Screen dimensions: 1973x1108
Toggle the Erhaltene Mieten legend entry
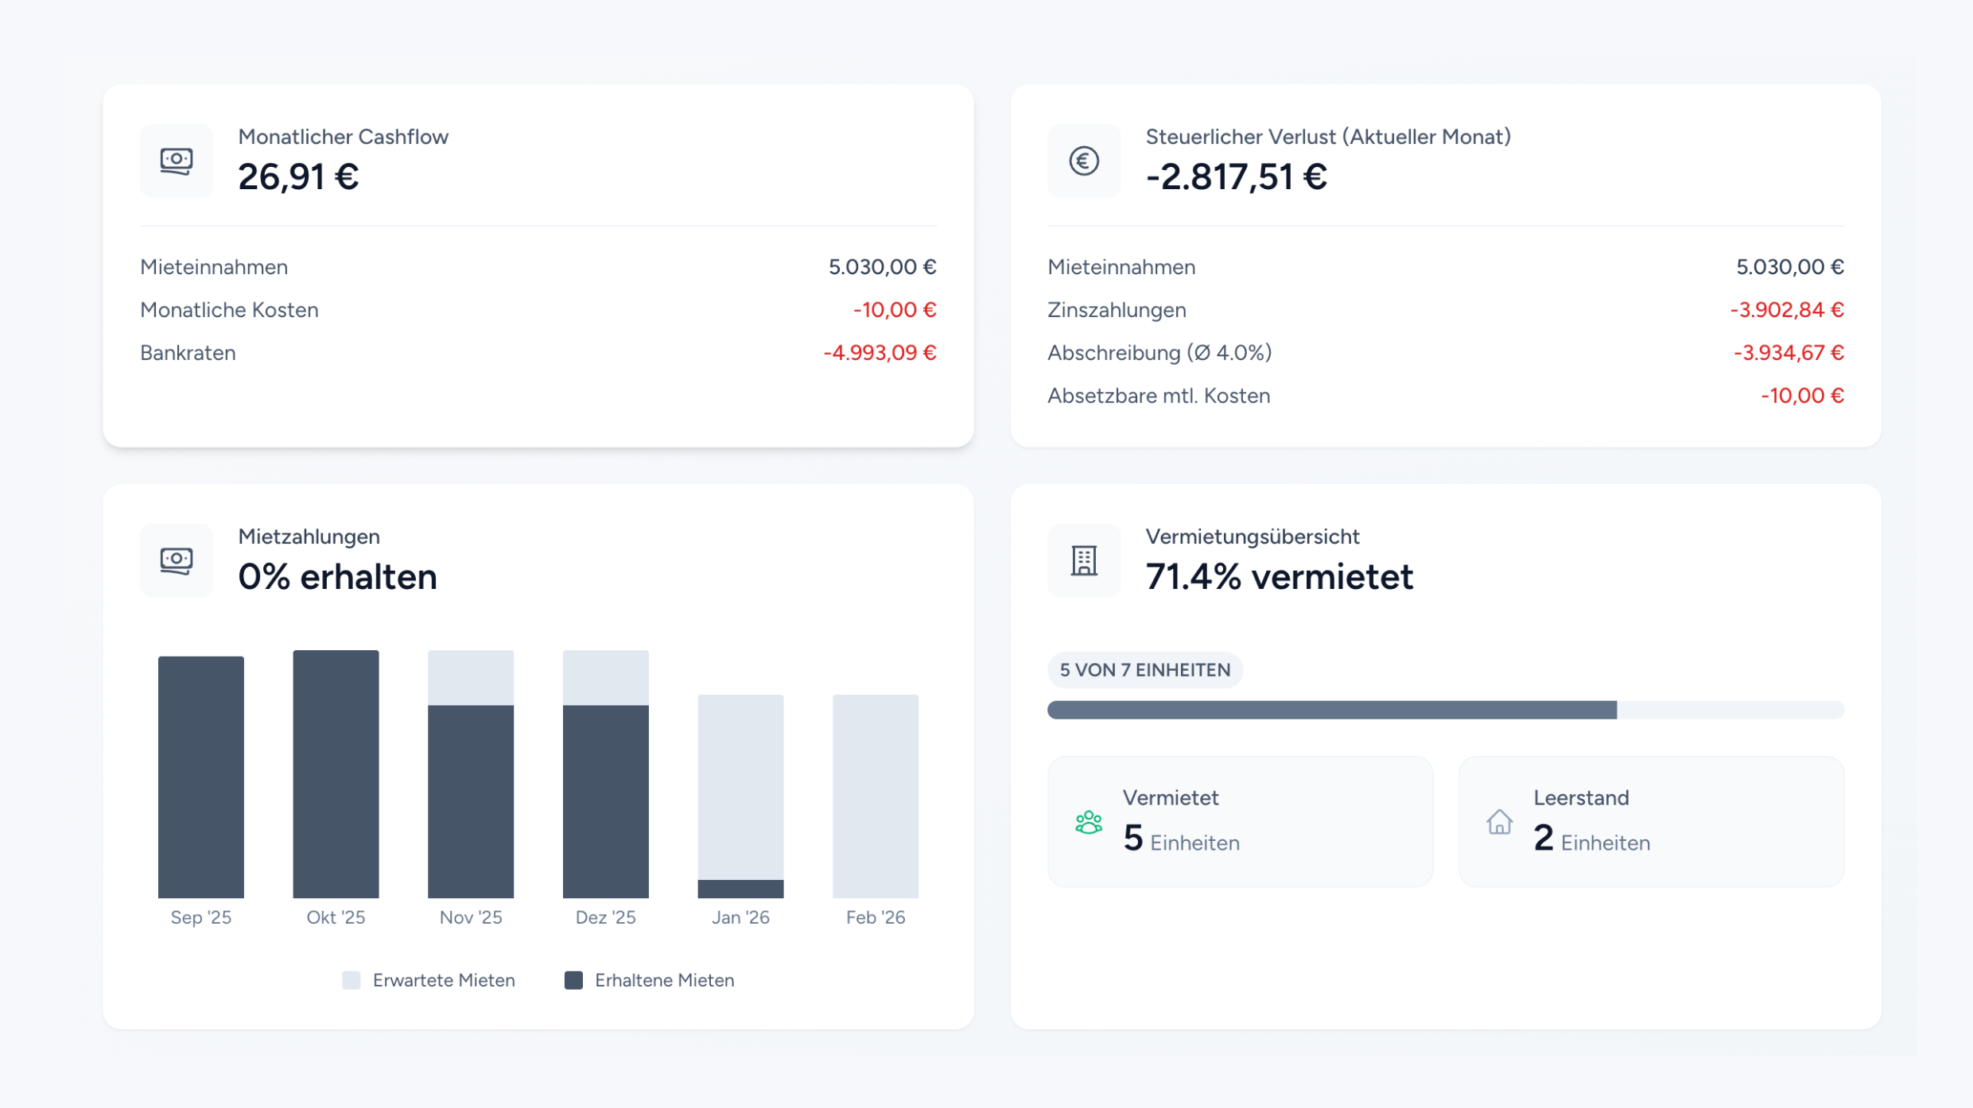coord(650,979)
